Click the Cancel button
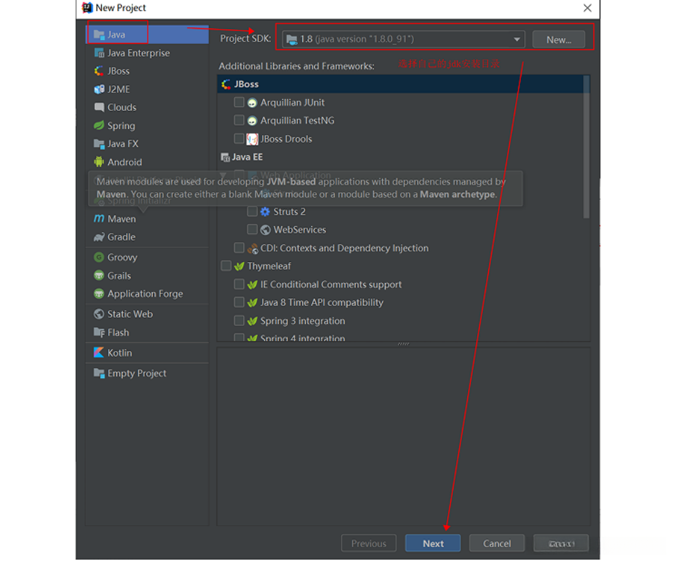Image resolution: width=674 pixels, height=561 pixels. 497,544
